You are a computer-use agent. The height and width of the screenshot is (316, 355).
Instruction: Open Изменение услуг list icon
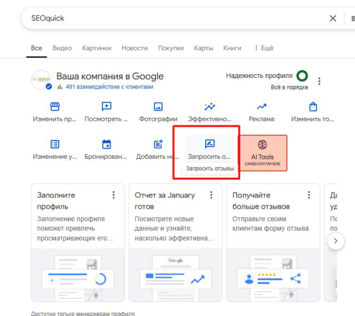pyautogui.click(x=55, y=144)
